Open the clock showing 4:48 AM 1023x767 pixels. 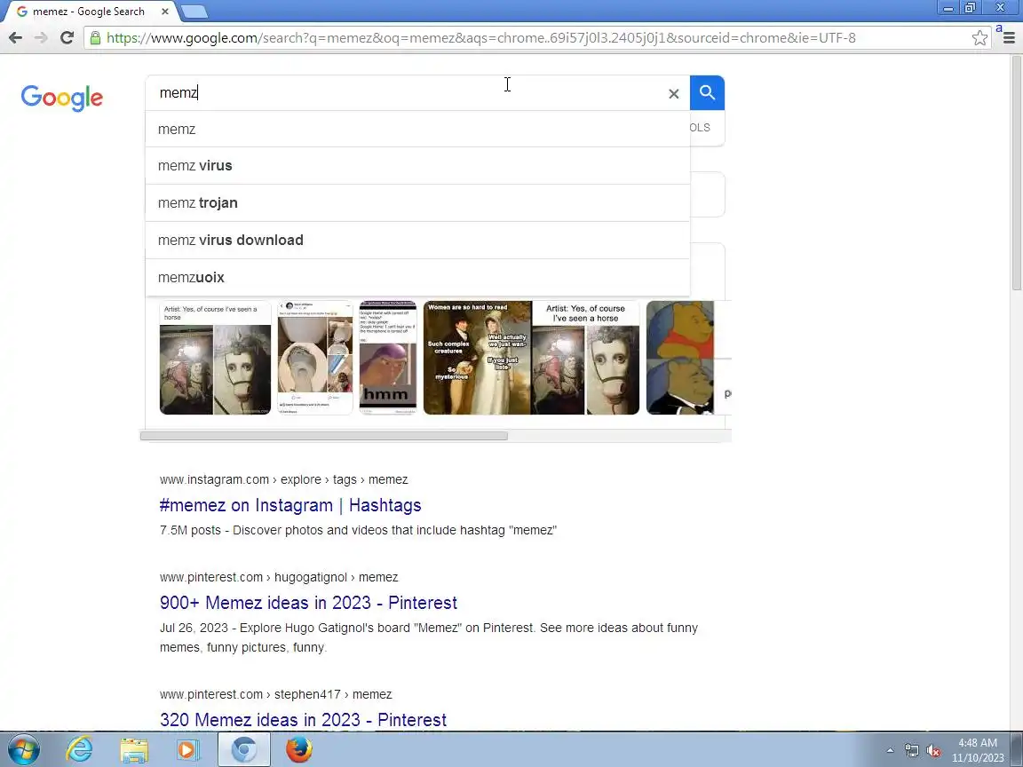point(978,750)
